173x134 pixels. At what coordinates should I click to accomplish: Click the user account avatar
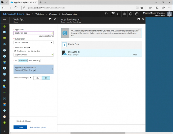coord(169,14)
